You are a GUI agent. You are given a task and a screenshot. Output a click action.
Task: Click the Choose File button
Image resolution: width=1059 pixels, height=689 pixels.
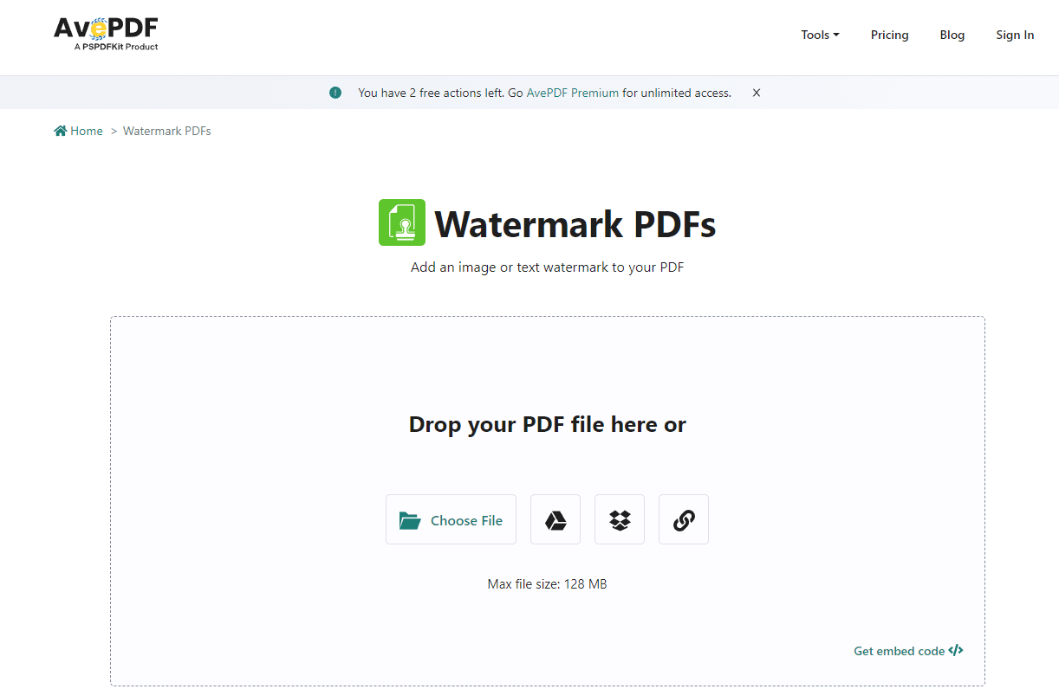point(451,519)
